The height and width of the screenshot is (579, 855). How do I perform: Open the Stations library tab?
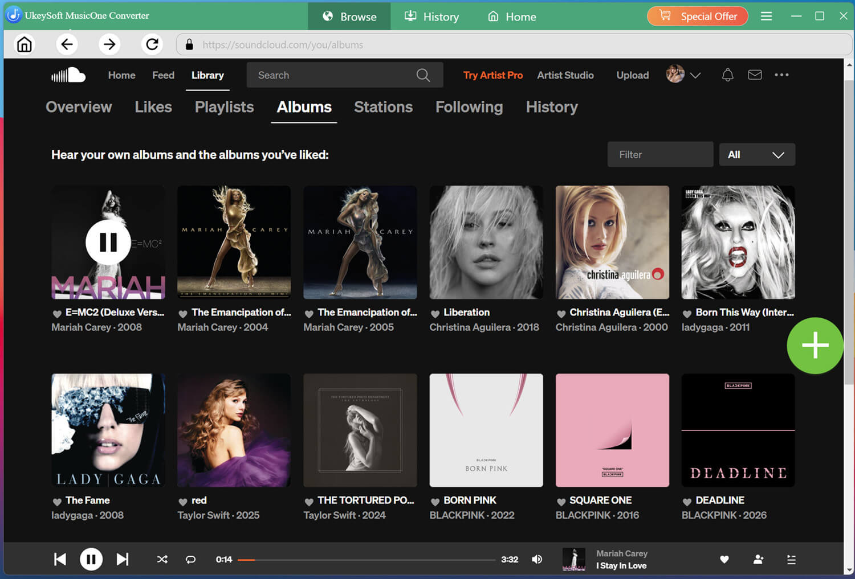coord(383,107)
